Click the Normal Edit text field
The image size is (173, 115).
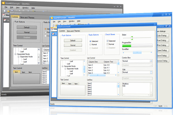137,72
